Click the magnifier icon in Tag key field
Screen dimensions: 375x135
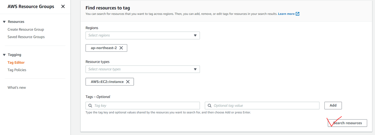(x=90, y=106)
